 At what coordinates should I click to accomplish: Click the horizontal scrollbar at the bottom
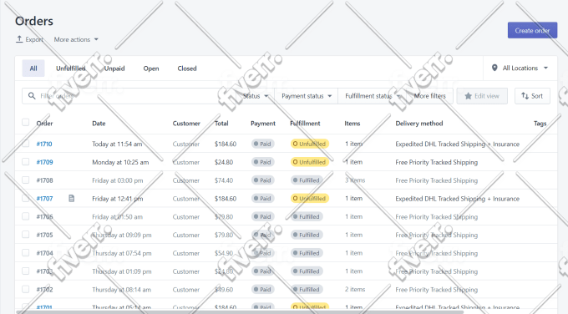pos(239,311)
